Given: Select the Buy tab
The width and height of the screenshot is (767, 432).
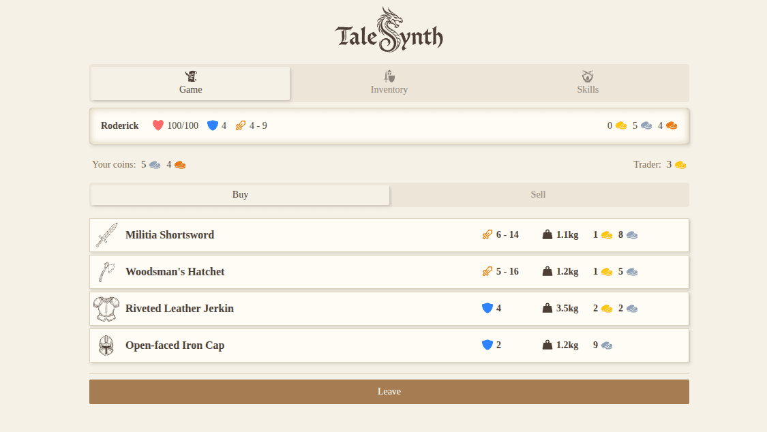Looking at the screenshot, I should [x=240, y=195].
